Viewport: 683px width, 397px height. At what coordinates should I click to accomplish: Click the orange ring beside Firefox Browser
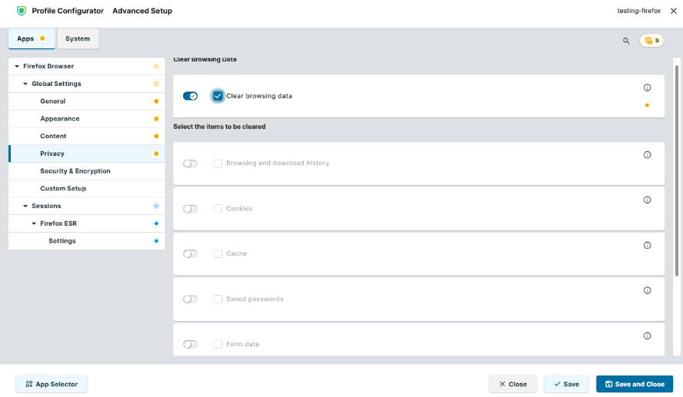(x=156, y=67)
